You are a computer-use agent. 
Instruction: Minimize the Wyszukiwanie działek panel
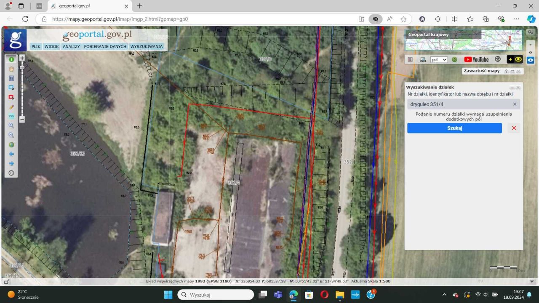click(512, 88)
